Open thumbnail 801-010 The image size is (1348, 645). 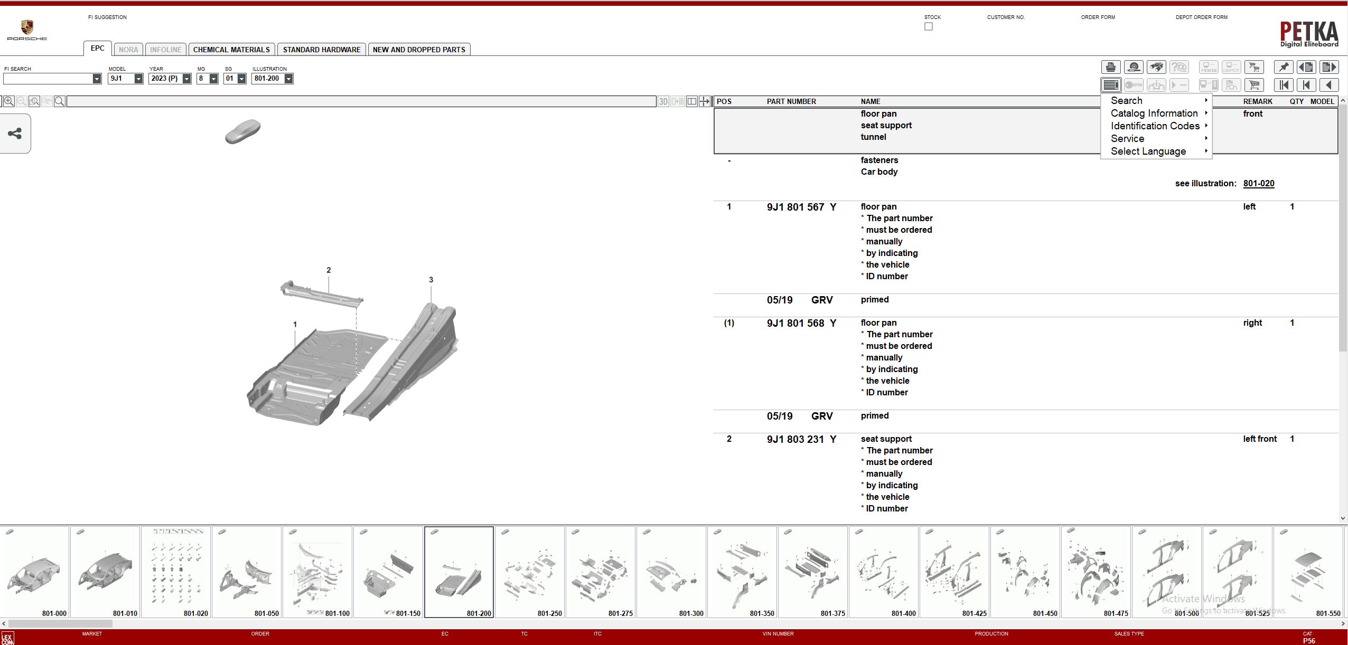pos(105,572)
